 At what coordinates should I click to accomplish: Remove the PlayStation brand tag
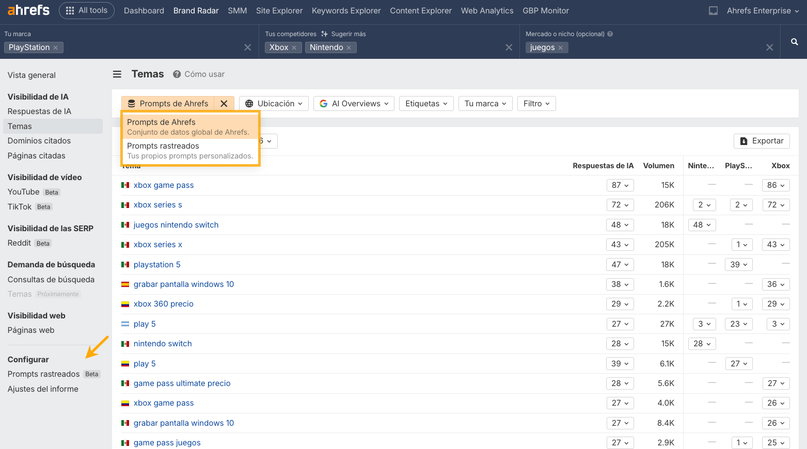point(56,47)
